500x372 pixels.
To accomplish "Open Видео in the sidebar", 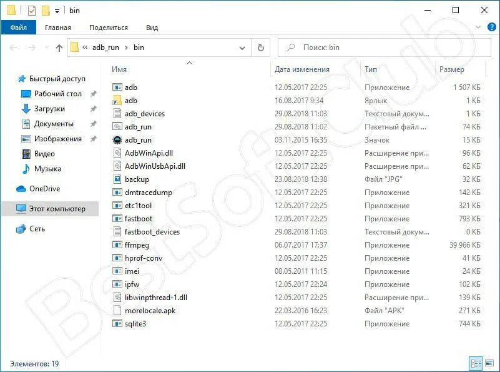I will pyautogui.click(x=44, y=154).
